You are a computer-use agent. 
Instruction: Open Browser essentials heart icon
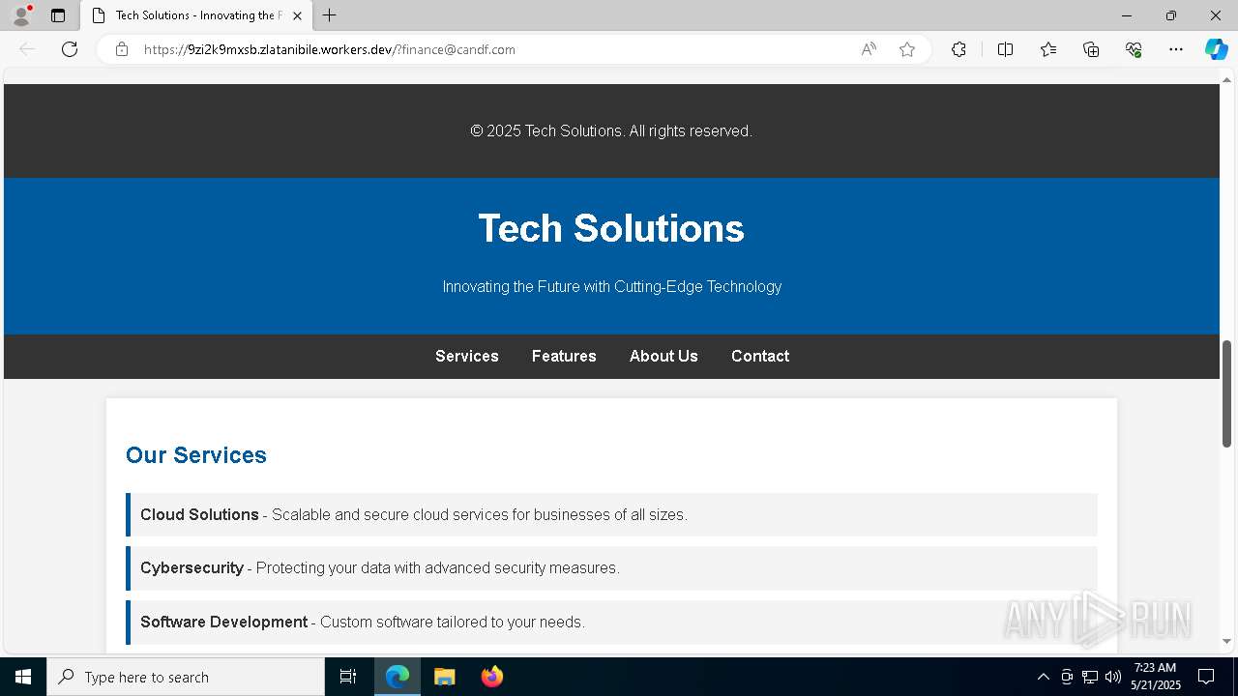point(1134,49)
